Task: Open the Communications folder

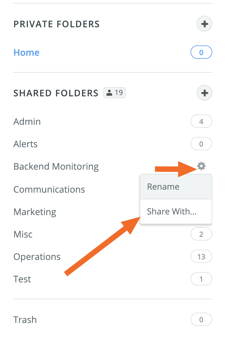Action: tap(49, 190)
